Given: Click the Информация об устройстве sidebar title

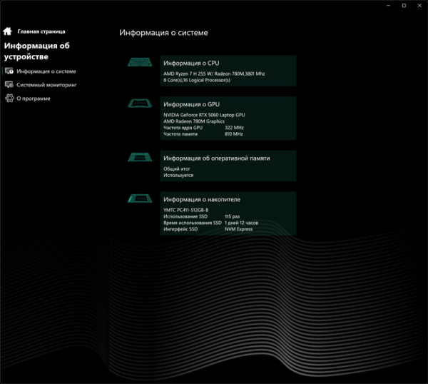Looking at the screenshot, I should 37,51.
